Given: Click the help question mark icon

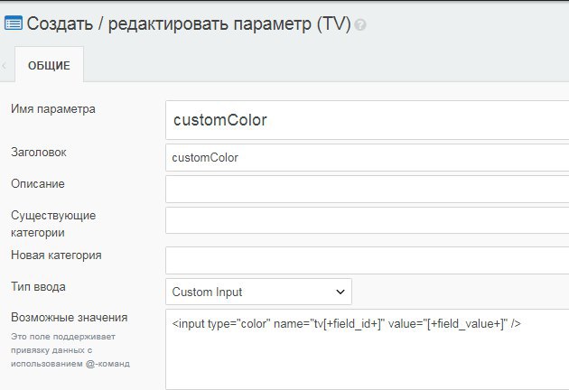Looking at the screenshot, I should tap(361, 25).
